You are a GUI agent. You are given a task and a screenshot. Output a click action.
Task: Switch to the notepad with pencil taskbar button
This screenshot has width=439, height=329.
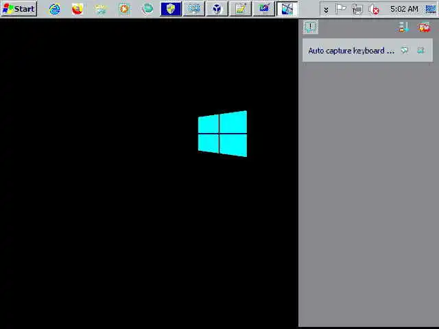click(240, 9)
